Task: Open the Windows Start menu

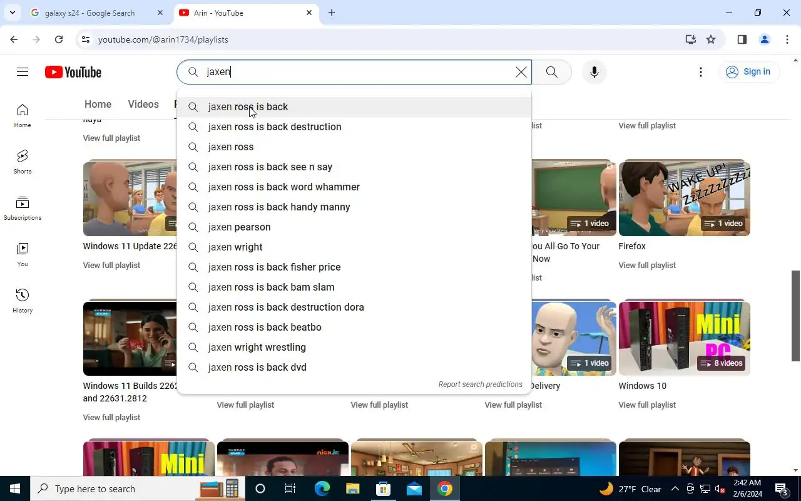Action: point(15,488)
